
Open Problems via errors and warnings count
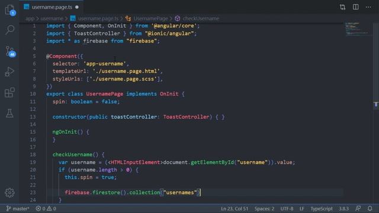[46, 208]
